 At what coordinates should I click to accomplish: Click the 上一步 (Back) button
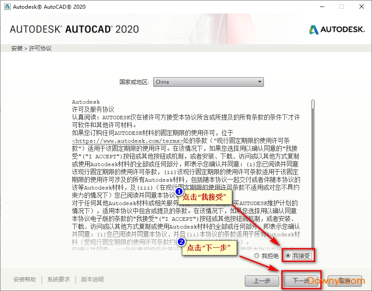click(x=262, y=281)
